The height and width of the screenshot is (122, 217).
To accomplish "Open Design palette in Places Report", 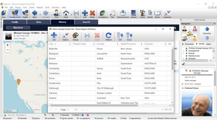I will click(x=76, y=37).
